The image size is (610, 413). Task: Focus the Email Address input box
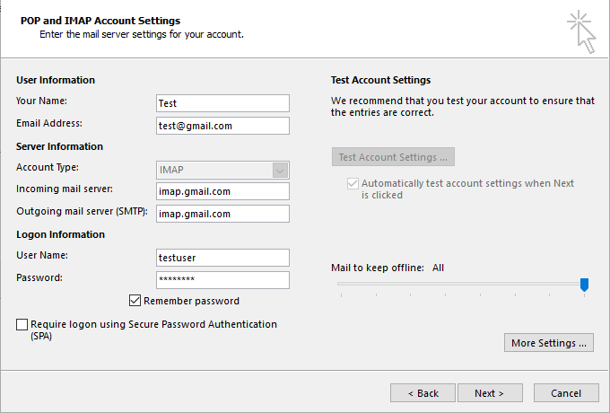pyautogui.click(x=222, y=126)
